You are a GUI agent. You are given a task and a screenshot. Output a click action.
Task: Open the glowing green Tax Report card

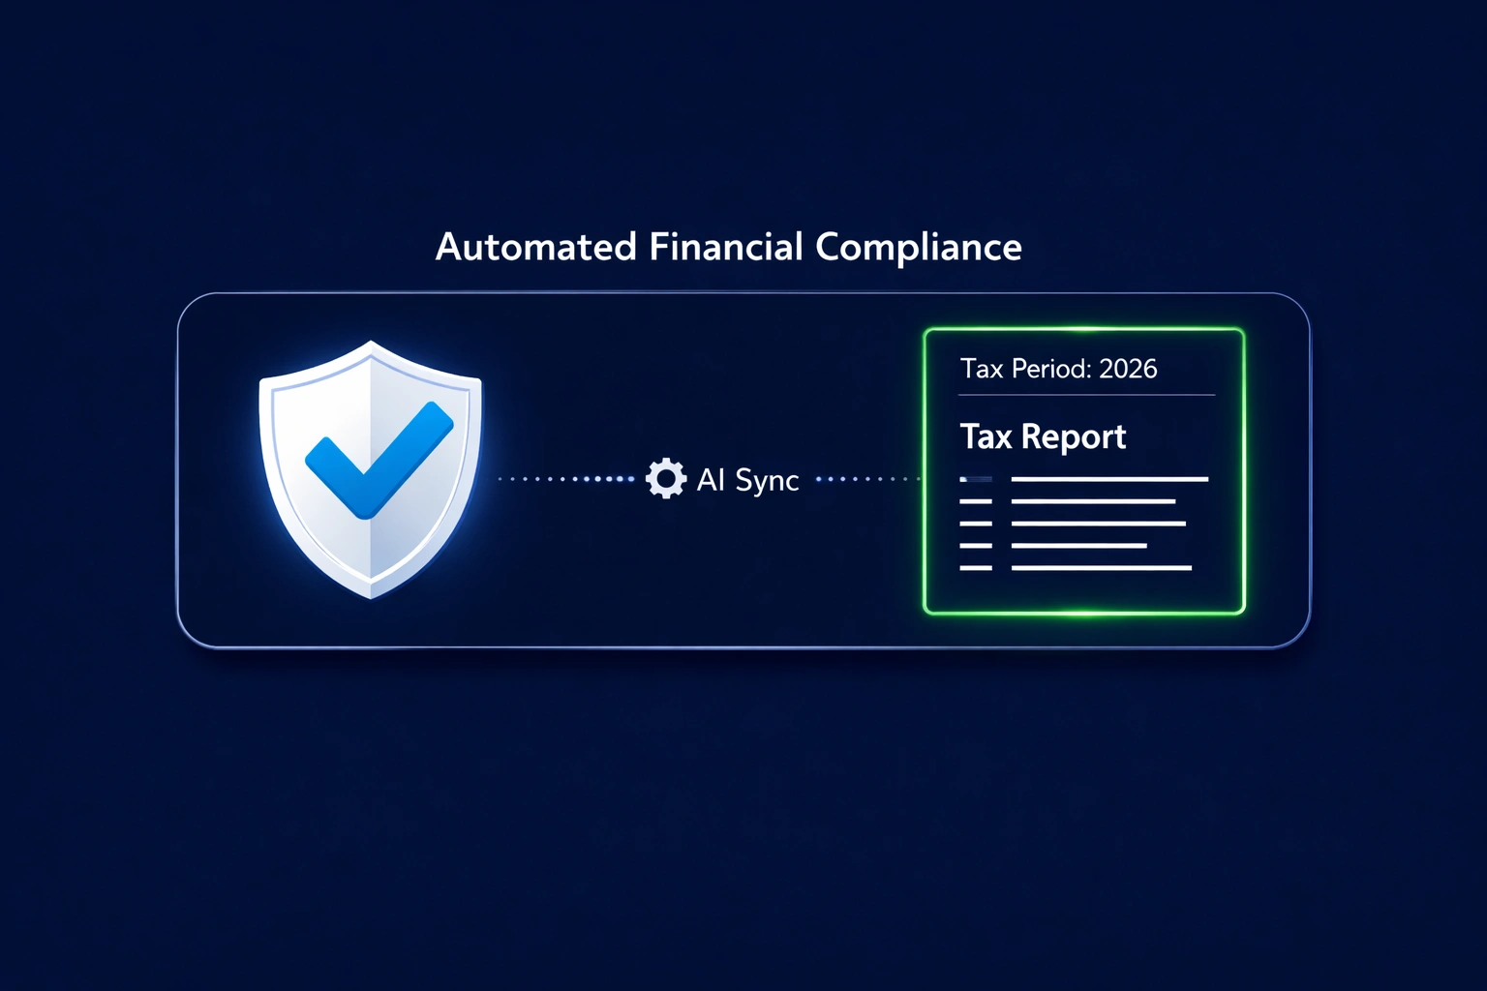(x=1082, y=471)
